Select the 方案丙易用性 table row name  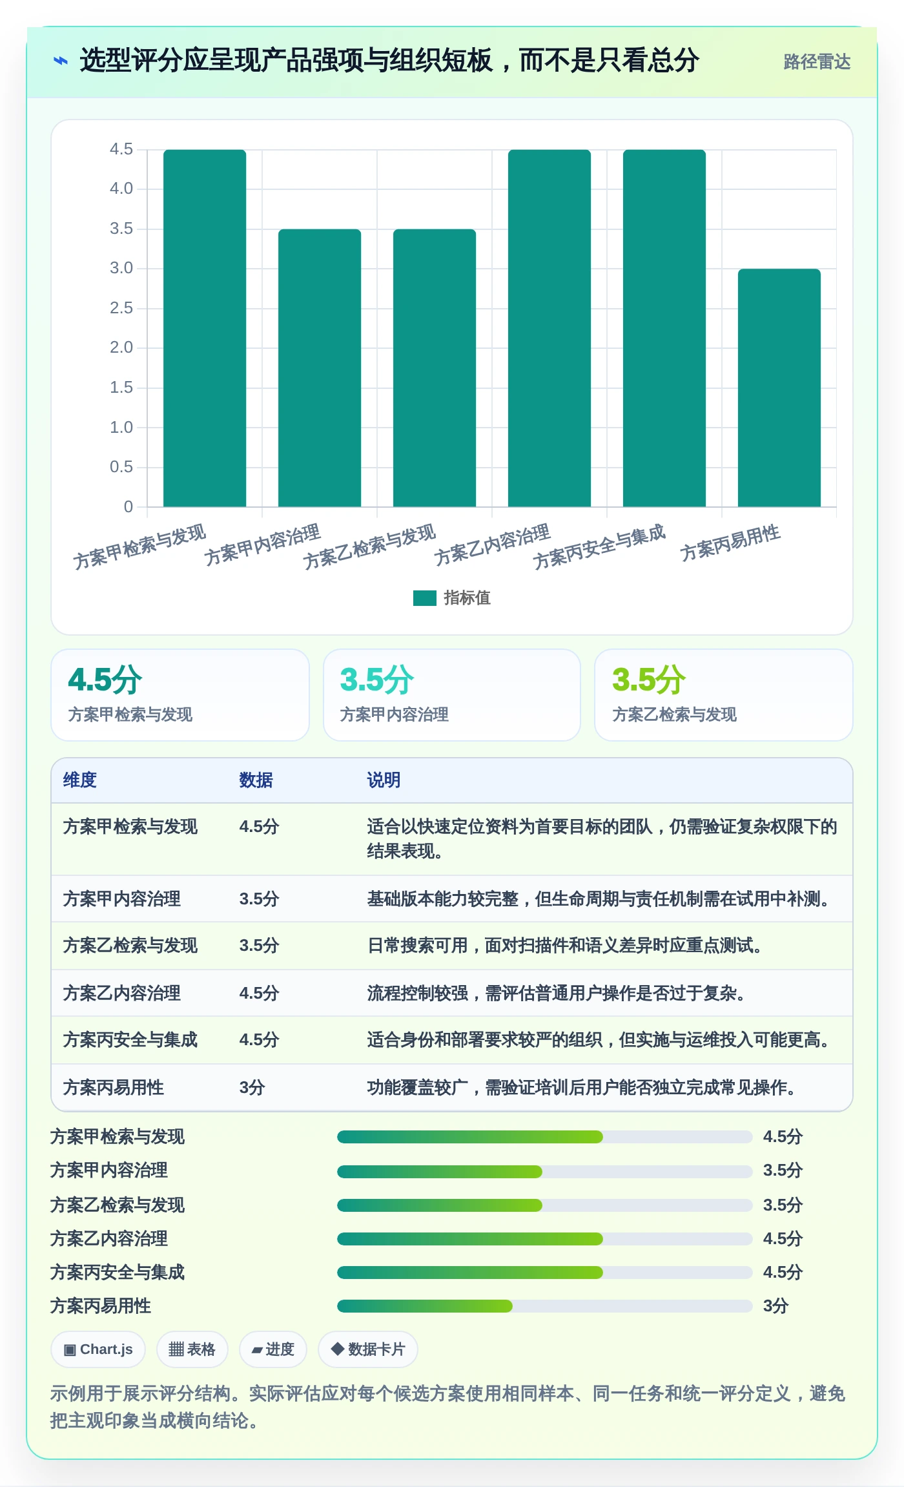tap(114, 1088)
